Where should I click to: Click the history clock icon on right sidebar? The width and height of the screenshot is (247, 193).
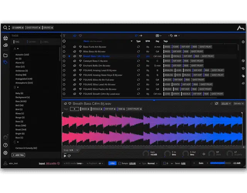click(x=243, y=68)
